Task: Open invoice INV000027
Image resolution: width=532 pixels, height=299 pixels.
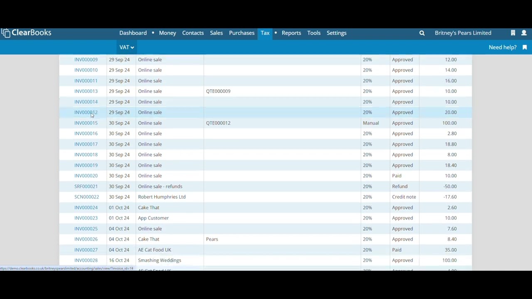Action: coord(86,250)
